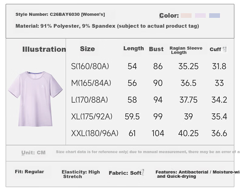
Task: Click bust value 104
Action: pos(158,133)
